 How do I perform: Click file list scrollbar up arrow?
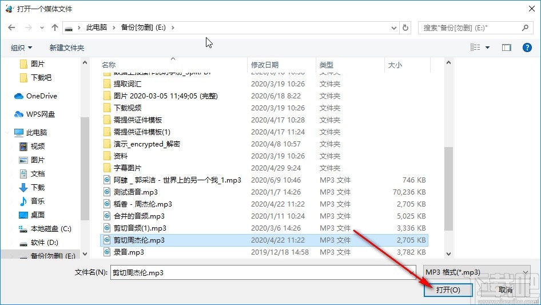(x=448, y=63)
